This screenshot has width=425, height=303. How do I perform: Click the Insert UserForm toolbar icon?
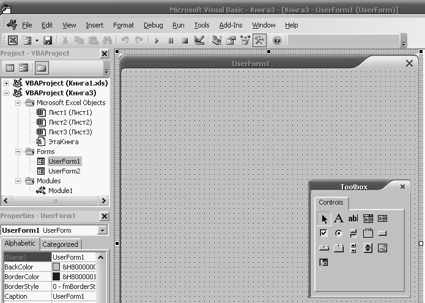(x=27, y=40)
